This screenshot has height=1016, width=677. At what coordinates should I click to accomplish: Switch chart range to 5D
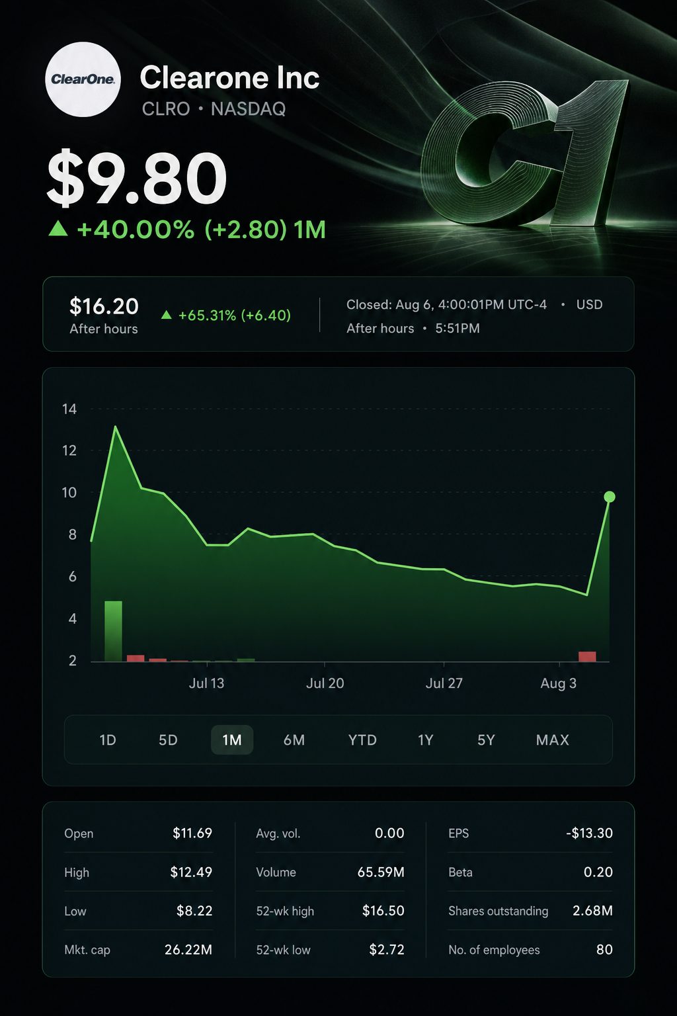click(x=168, y=740)
